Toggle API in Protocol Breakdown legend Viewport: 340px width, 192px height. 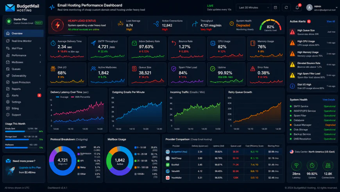[x=81, y=161]
